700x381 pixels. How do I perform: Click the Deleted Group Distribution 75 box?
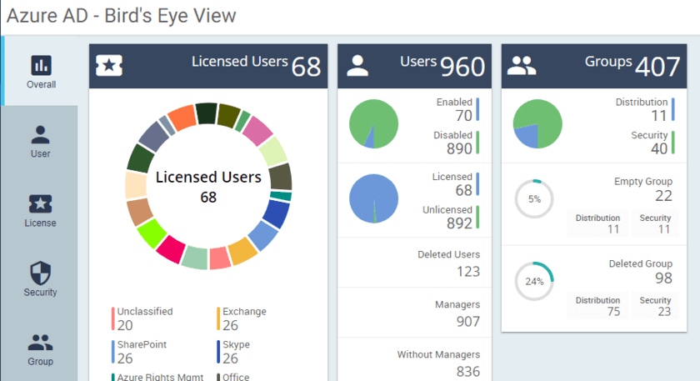[597, 305]
